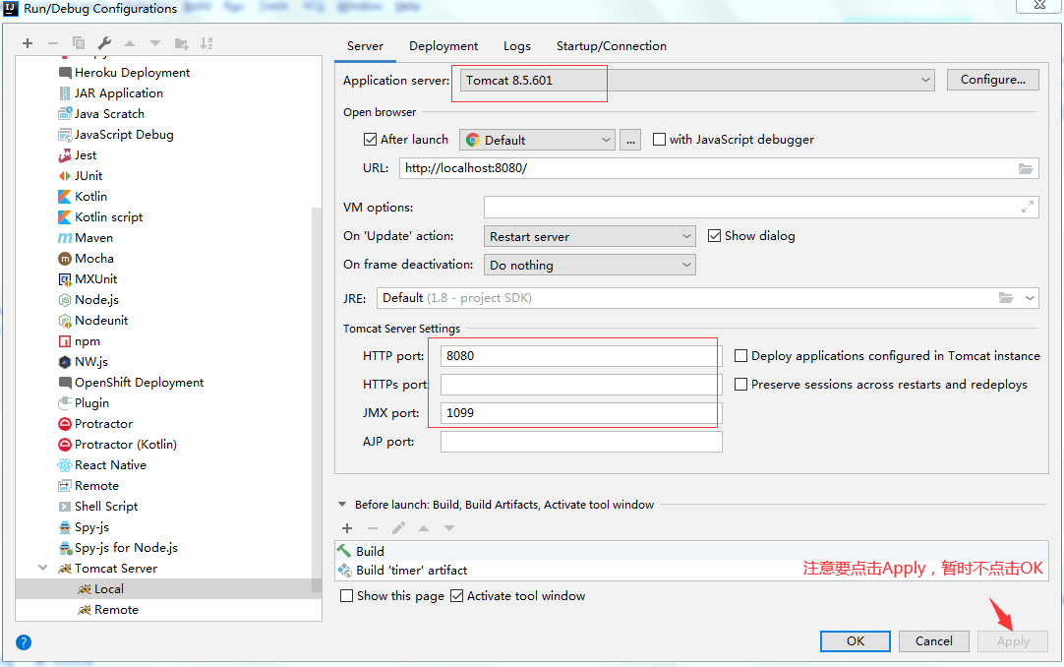Click the JMX port field

(x=581, y=413)
